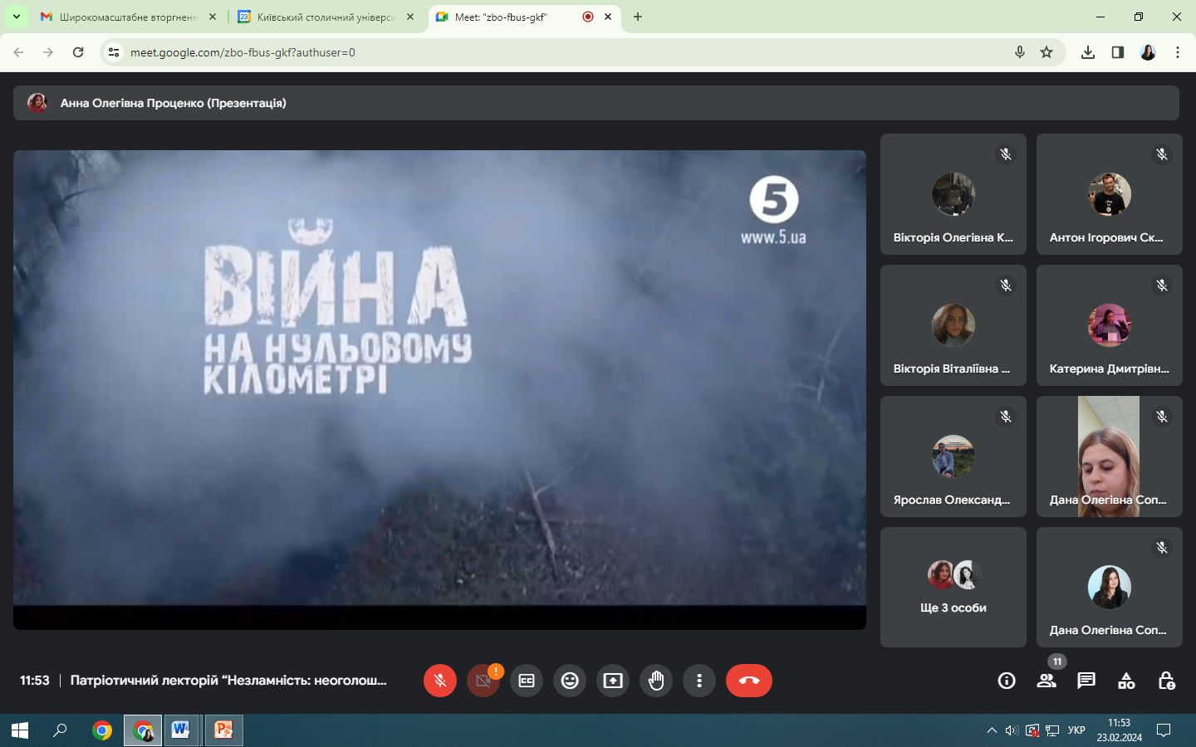Expand the tab search dropdown arrow
This screenshot has height=747, width=1196.
pos(16,17)
